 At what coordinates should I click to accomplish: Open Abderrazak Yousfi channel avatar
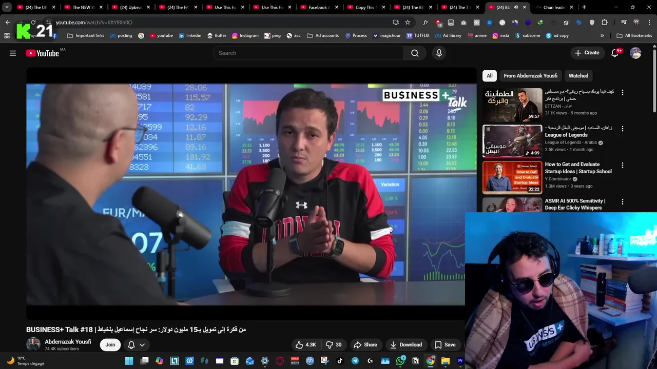coord(33,345)
